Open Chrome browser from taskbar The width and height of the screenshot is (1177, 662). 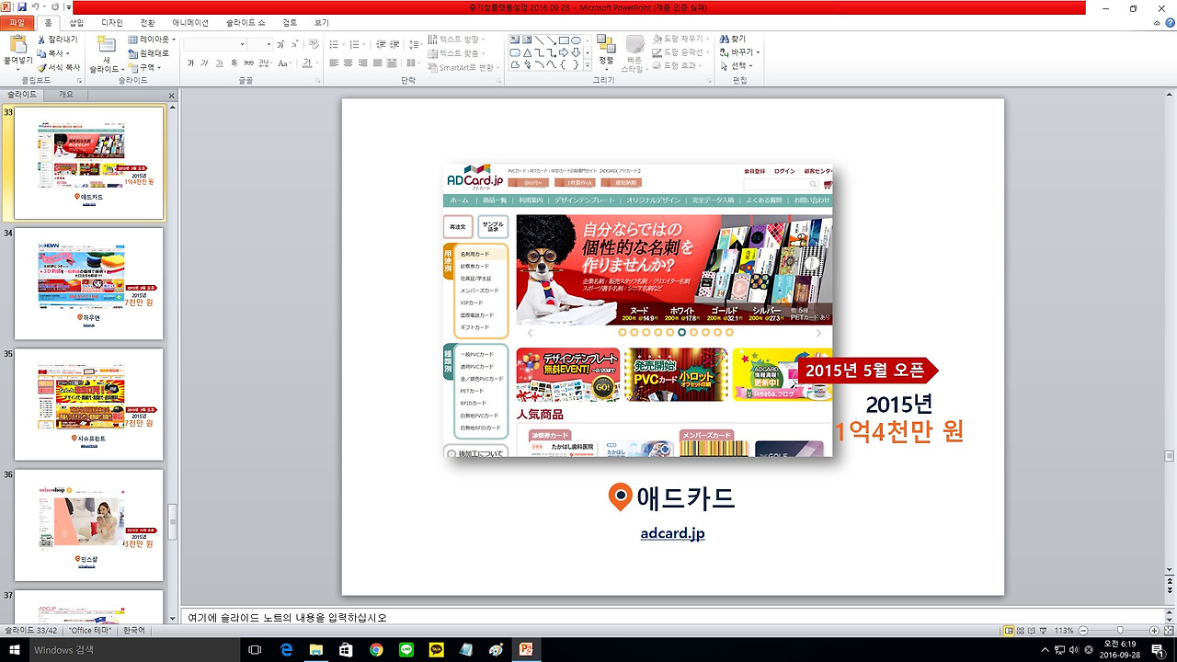tap(376, 650)
